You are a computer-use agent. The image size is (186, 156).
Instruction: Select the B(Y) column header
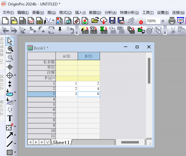pyautogui.click(x=89, y=56)
